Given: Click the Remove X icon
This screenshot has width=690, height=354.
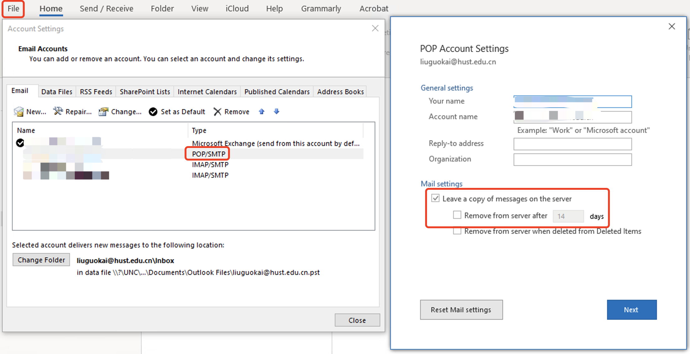Looking at the screenshot, I should [x=217, y=112].
